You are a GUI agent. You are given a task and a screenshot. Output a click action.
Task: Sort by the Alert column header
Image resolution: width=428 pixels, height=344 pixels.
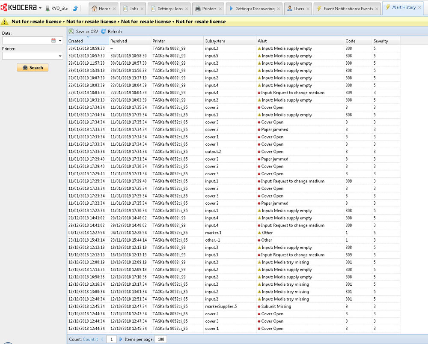coord(300,41)
